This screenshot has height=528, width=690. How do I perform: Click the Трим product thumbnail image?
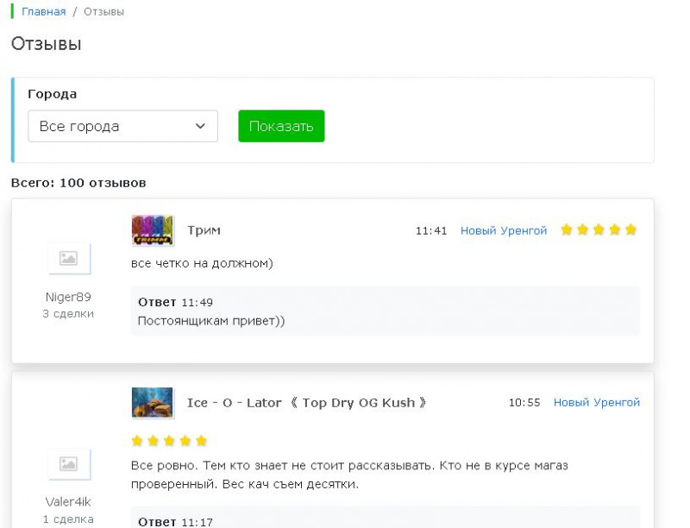[x=153, y=230]
